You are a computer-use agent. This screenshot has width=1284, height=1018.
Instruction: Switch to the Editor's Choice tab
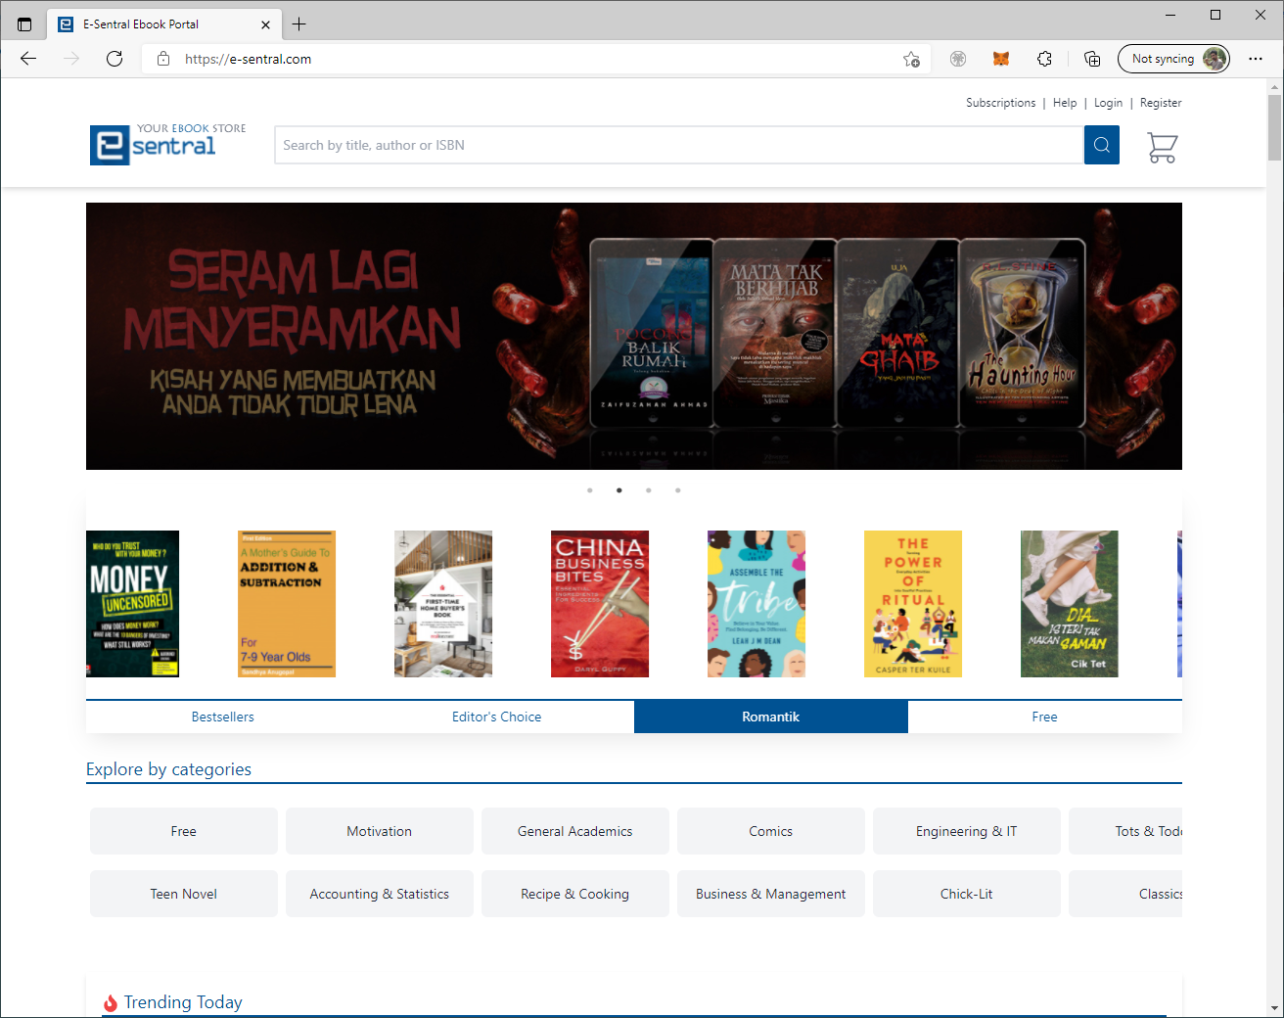coord(497,717)
